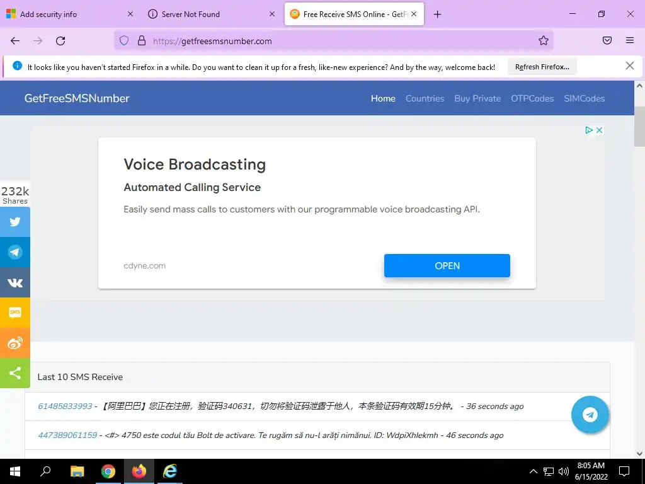Save the page to Pocket
This screenshot has width=645, height=484.
(607, 40)
